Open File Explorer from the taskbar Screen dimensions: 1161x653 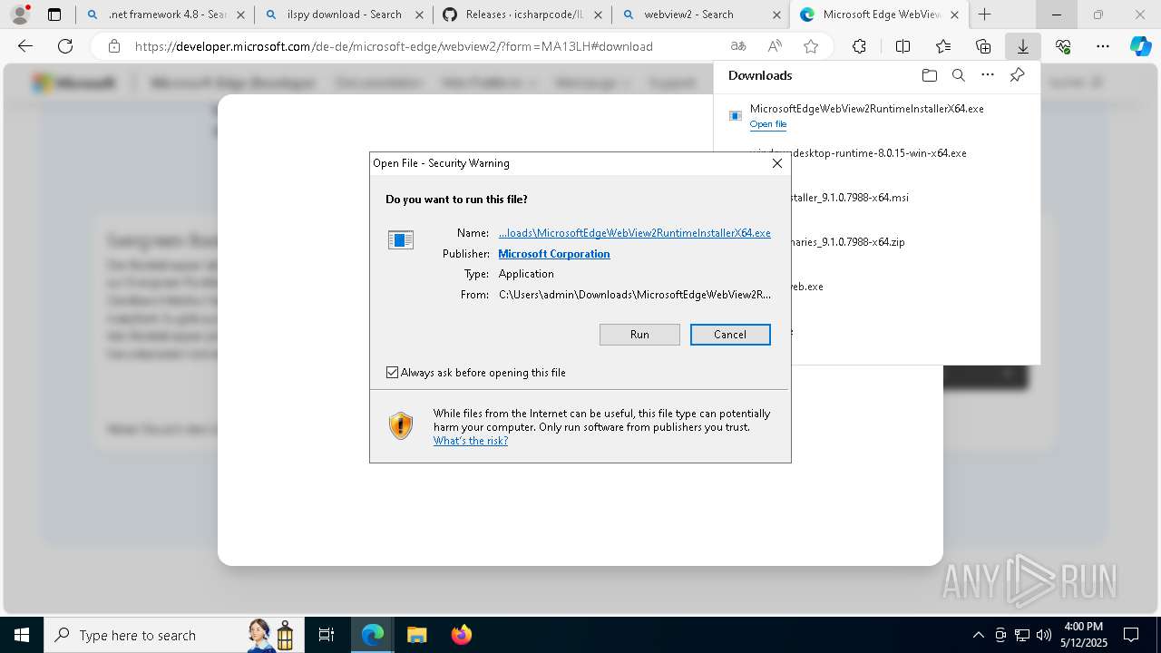tap(416, 635)
